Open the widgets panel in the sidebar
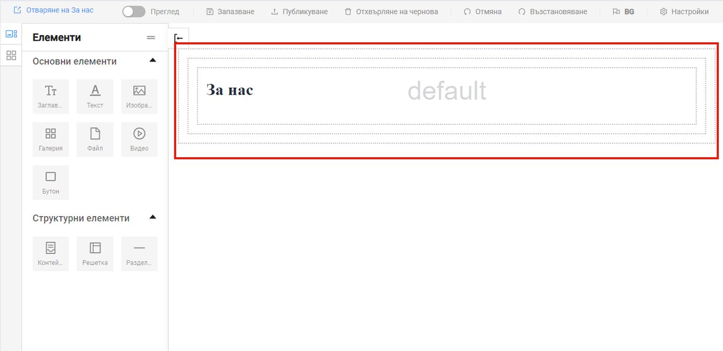723x351 pixels. [x=11, y=55]
